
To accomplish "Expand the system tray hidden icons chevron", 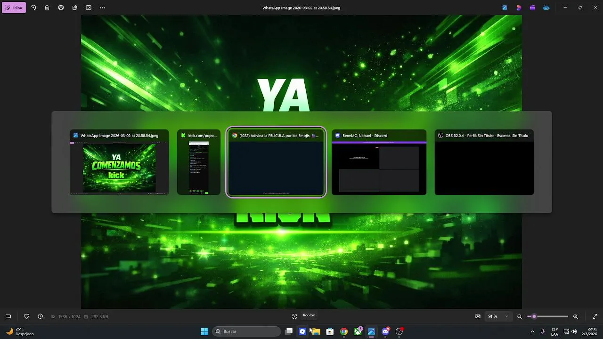I will [x=532, y=331].
